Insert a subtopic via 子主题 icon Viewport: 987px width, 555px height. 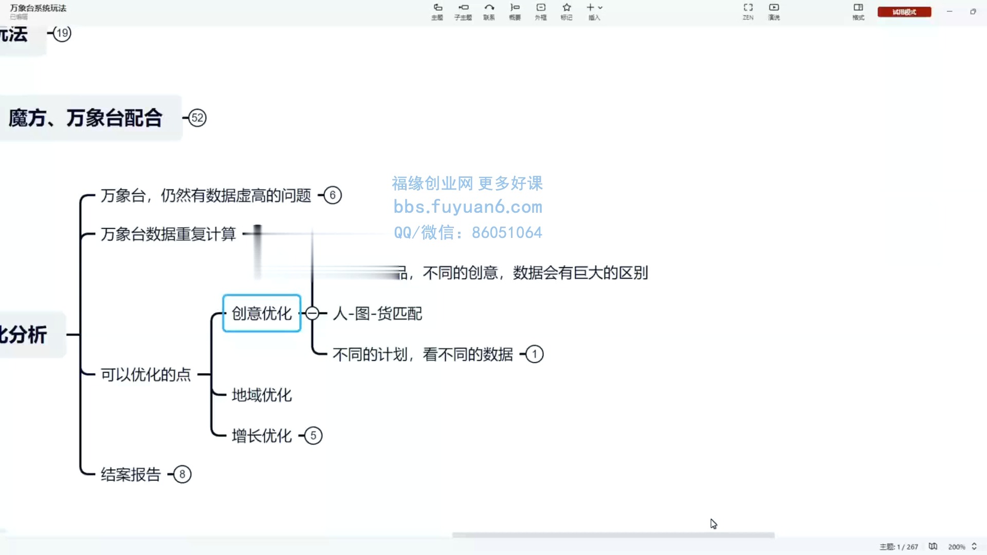click(x=463, y=11)
